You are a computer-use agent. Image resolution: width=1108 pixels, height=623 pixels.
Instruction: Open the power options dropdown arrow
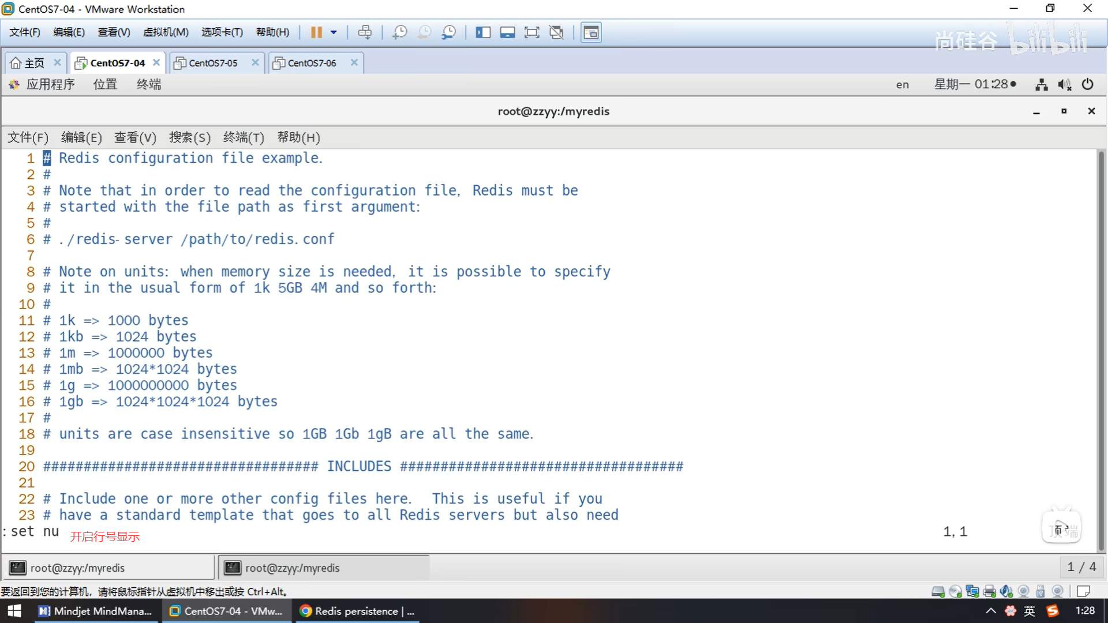[334, 32]
